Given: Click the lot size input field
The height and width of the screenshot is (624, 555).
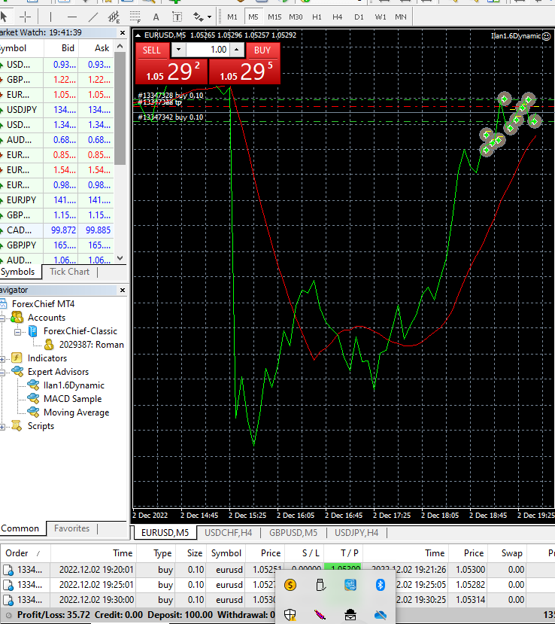Looking at the screenshot, I should click(x=207, y=50).
